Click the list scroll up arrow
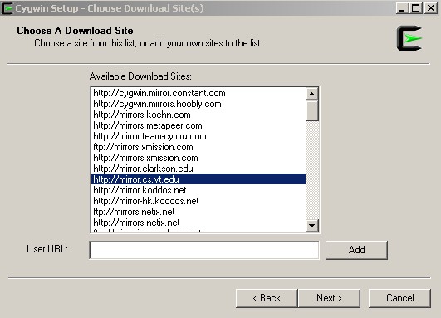 coord(312,94)
